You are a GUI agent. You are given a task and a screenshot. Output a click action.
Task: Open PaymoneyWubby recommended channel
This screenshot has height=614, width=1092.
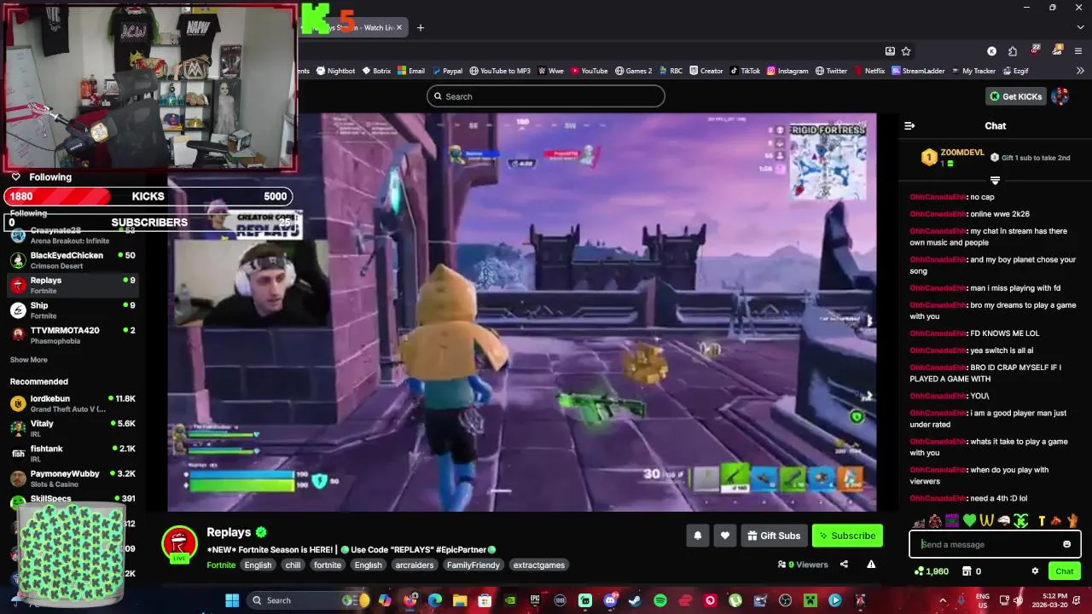point(73,478)
